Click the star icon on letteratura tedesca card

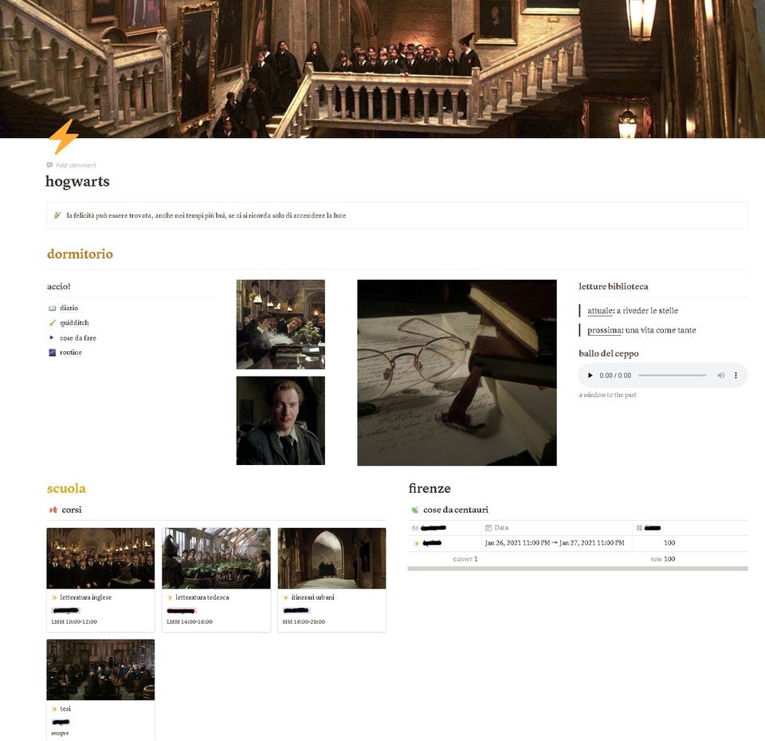point(170,598)
